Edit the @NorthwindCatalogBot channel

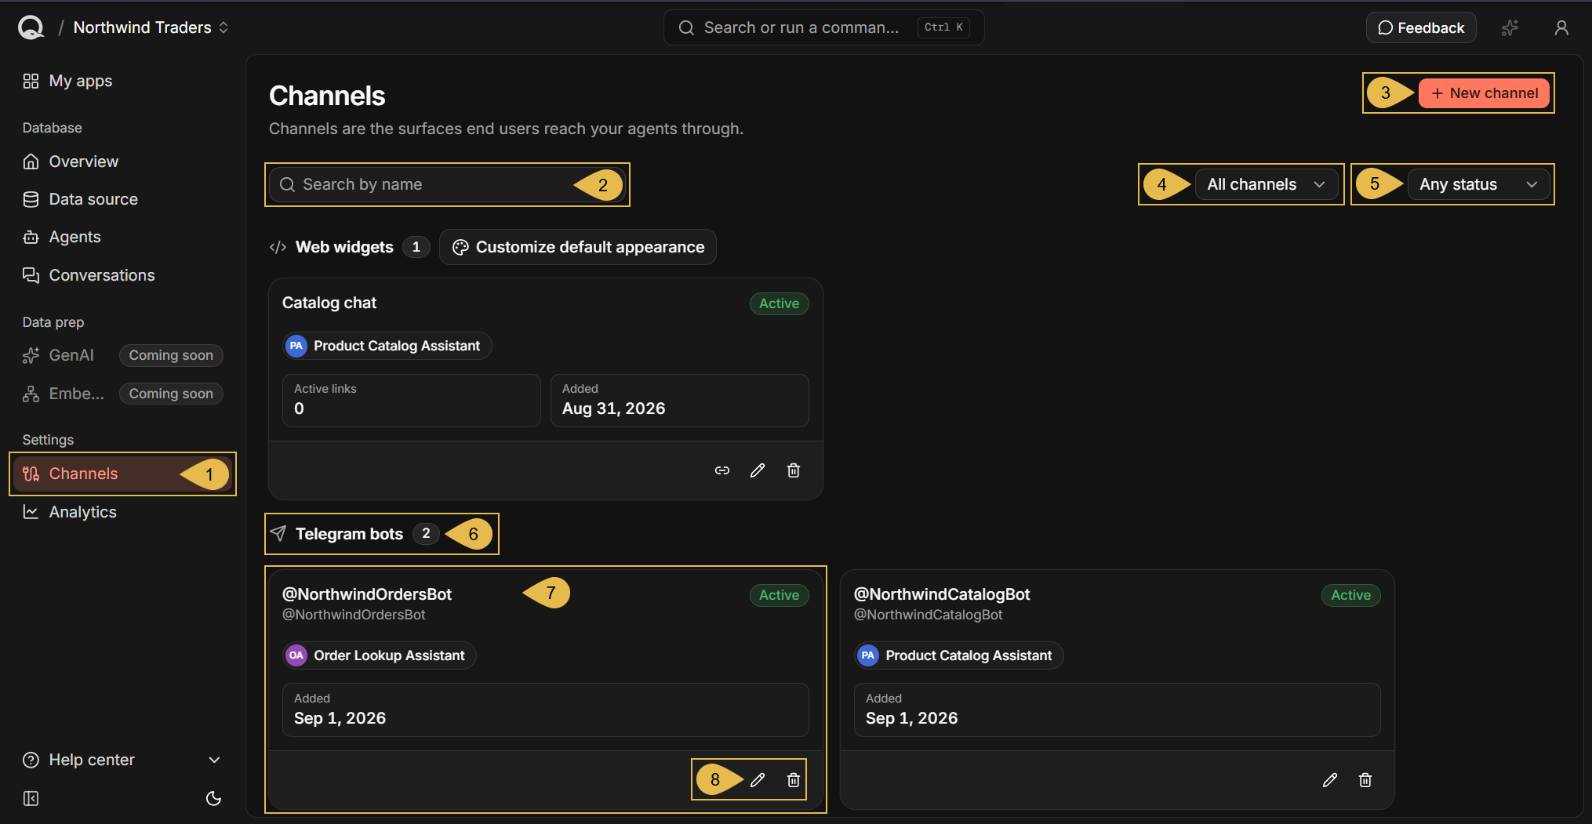(x=1330, y=780)
